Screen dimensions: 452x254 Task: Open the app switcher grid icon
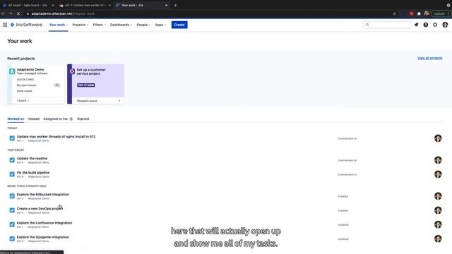click(x=5, y=25)
